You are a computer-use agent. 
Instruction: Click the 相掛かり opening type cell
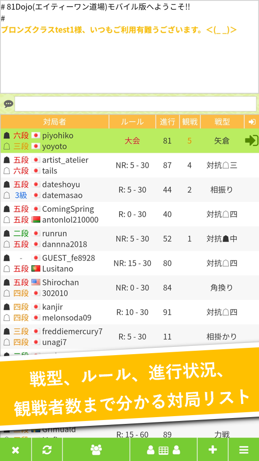coord(222,336)
